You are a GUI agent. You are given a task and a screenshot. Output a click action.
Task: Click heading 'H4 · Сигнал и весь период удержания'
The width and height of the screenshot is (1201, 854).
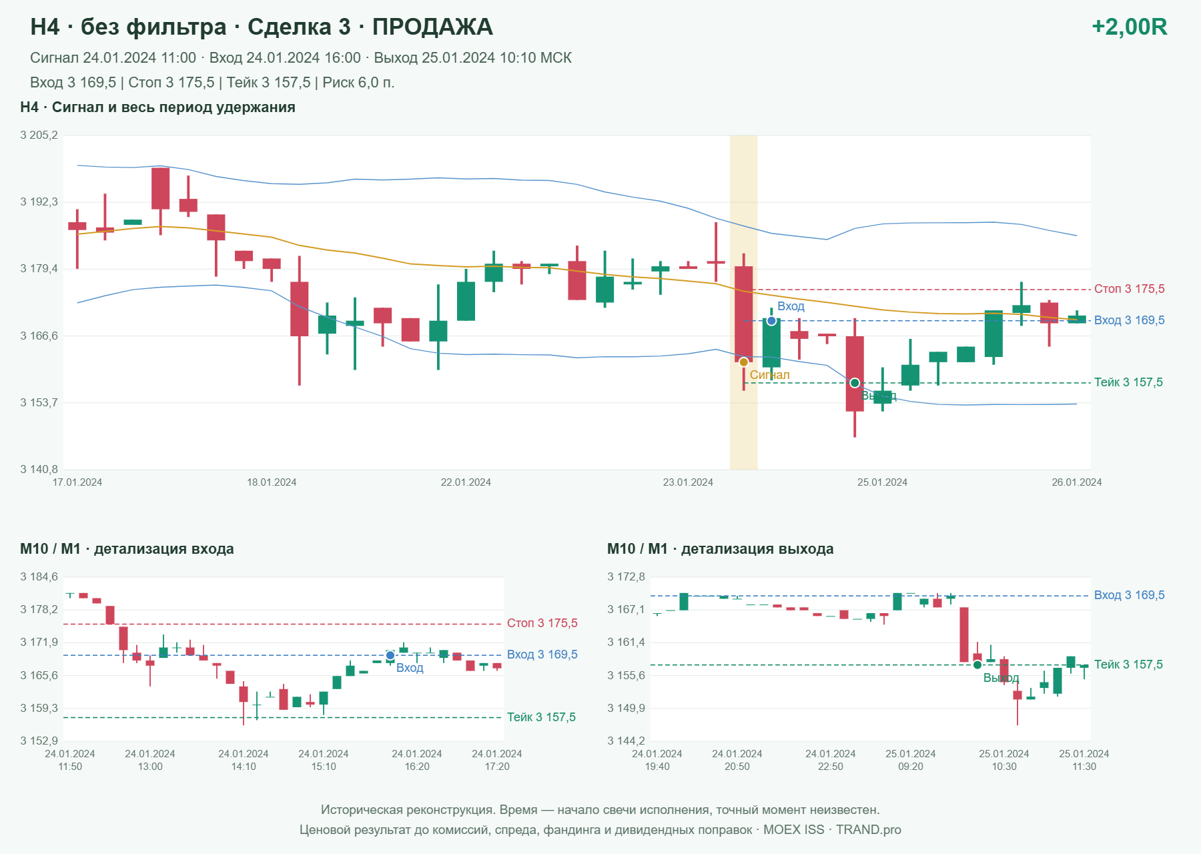click(x=158, y=107)
